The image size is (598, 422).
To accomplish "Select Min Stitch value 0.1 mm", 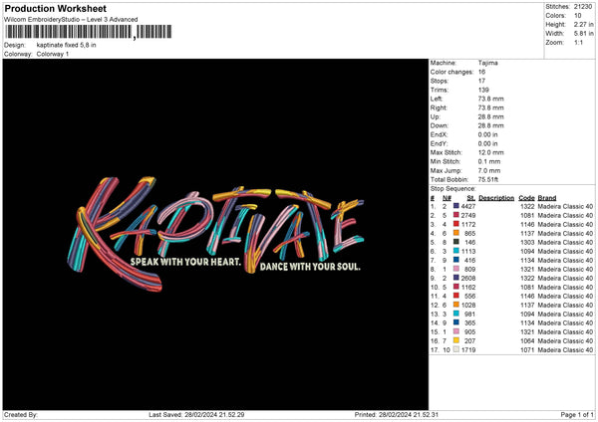I will (x=489, y=161).
